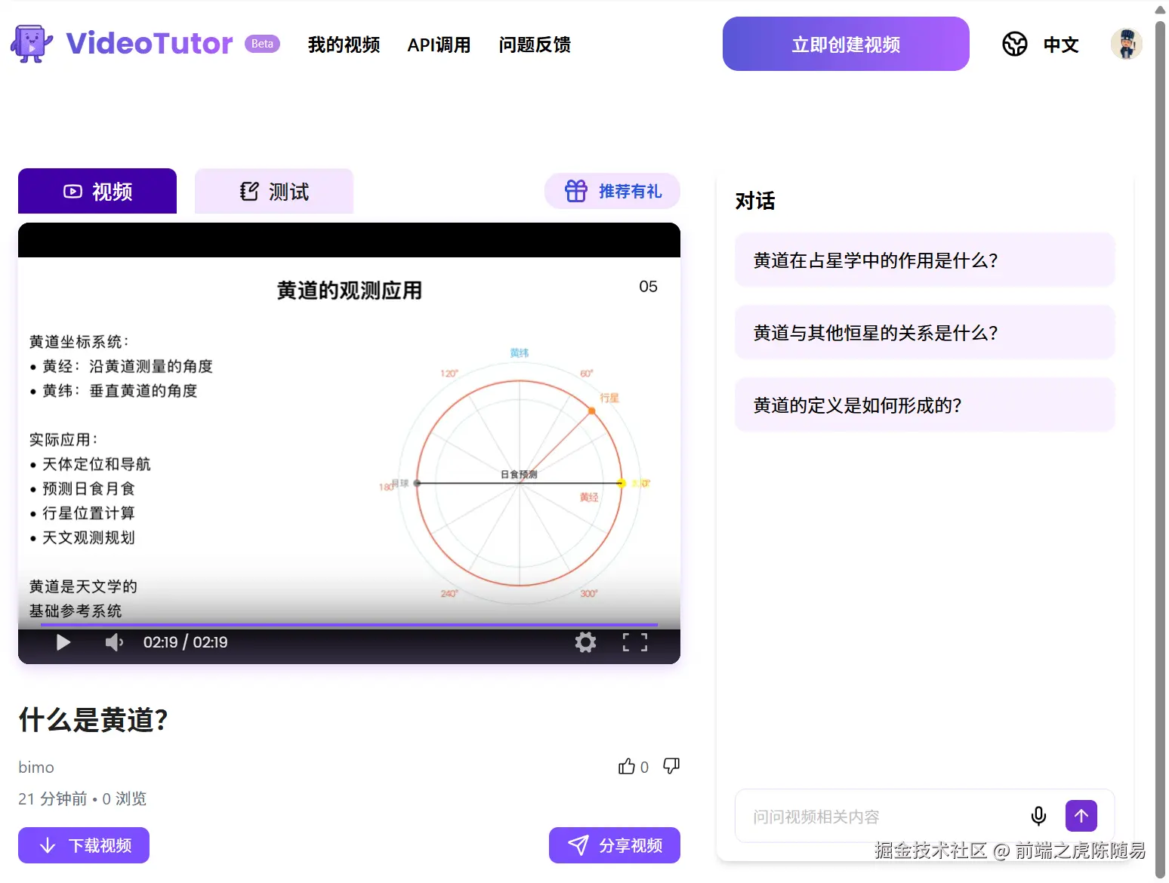The width and height of the screenshot is (1169, 883).
Task: Ask 黄道的定义是如何形成的?
Action: tap(924, 405)
